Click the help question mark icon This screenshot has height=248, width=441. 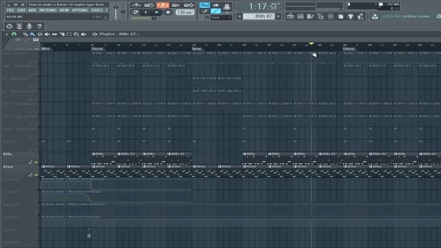pyautogui.click(x=39, y=26)
